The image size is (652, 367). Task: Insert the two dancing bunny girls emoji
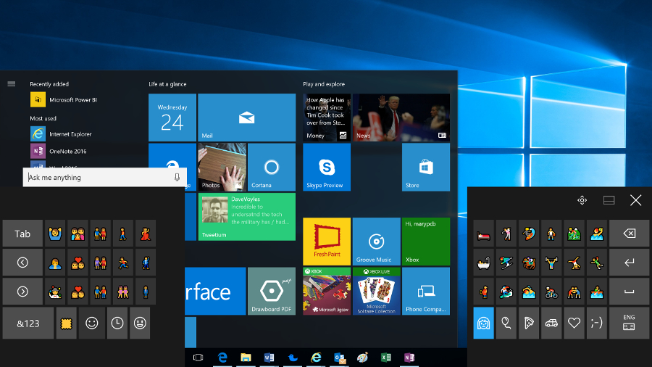coord(122,292)
